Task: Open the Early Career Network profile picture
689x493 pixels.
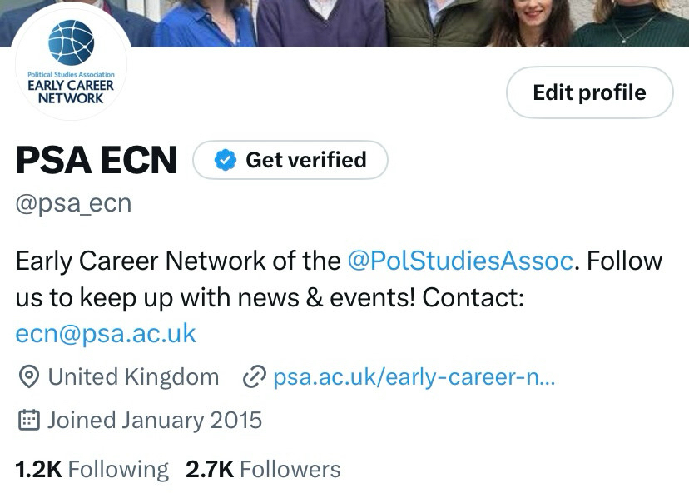Action: tap(71, 67)
